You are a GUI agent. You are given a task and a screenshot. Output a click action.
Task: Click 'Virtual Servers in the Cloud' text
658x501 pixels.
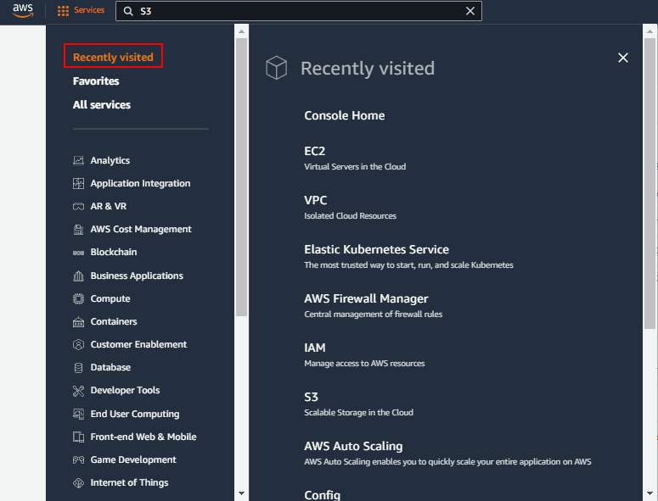tap(355, 167)
